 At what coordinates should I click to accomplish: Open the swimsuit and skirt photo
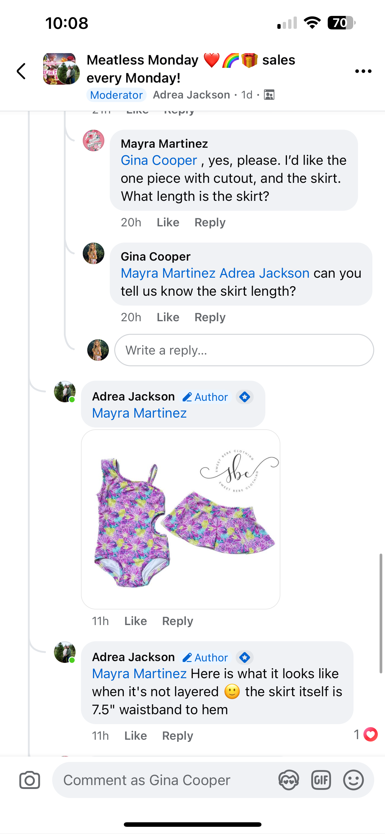pos(181,519)
